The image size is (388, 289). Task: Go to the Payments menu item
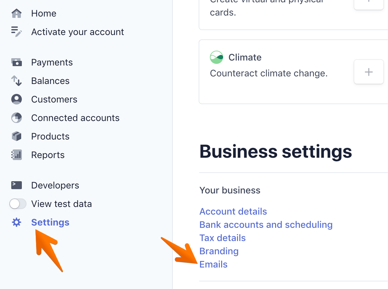52,62
